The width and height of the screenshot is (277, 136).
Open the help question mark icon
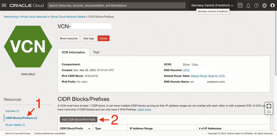coord(256,5)
